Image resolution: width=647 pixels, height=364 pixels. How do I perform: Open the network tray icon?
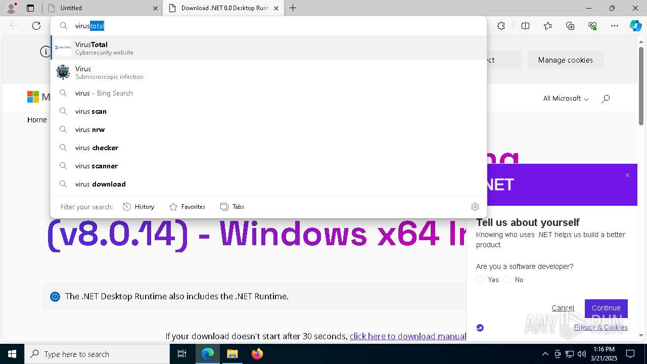click(x=570, y=354)
